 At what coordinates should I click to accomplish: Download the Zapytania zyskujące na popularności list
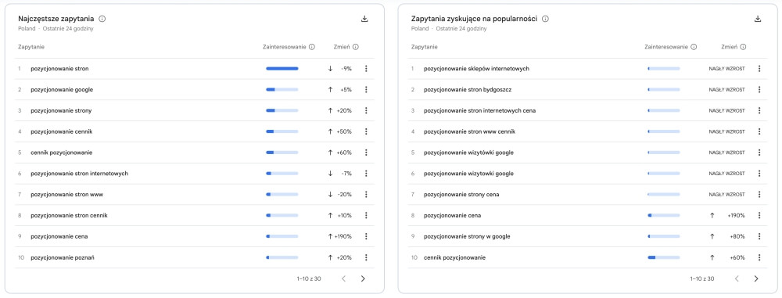pos(758,19)
